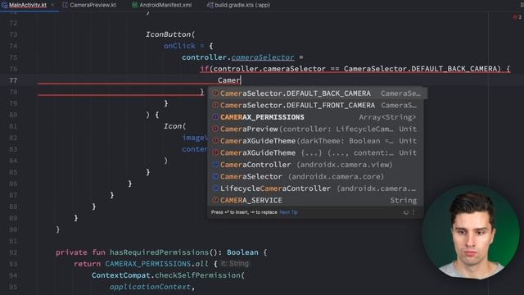Click the CAMERAX_PERMISSIONS item icon in the list
This screenshot has height=295, width=524.
pos(215,117)
